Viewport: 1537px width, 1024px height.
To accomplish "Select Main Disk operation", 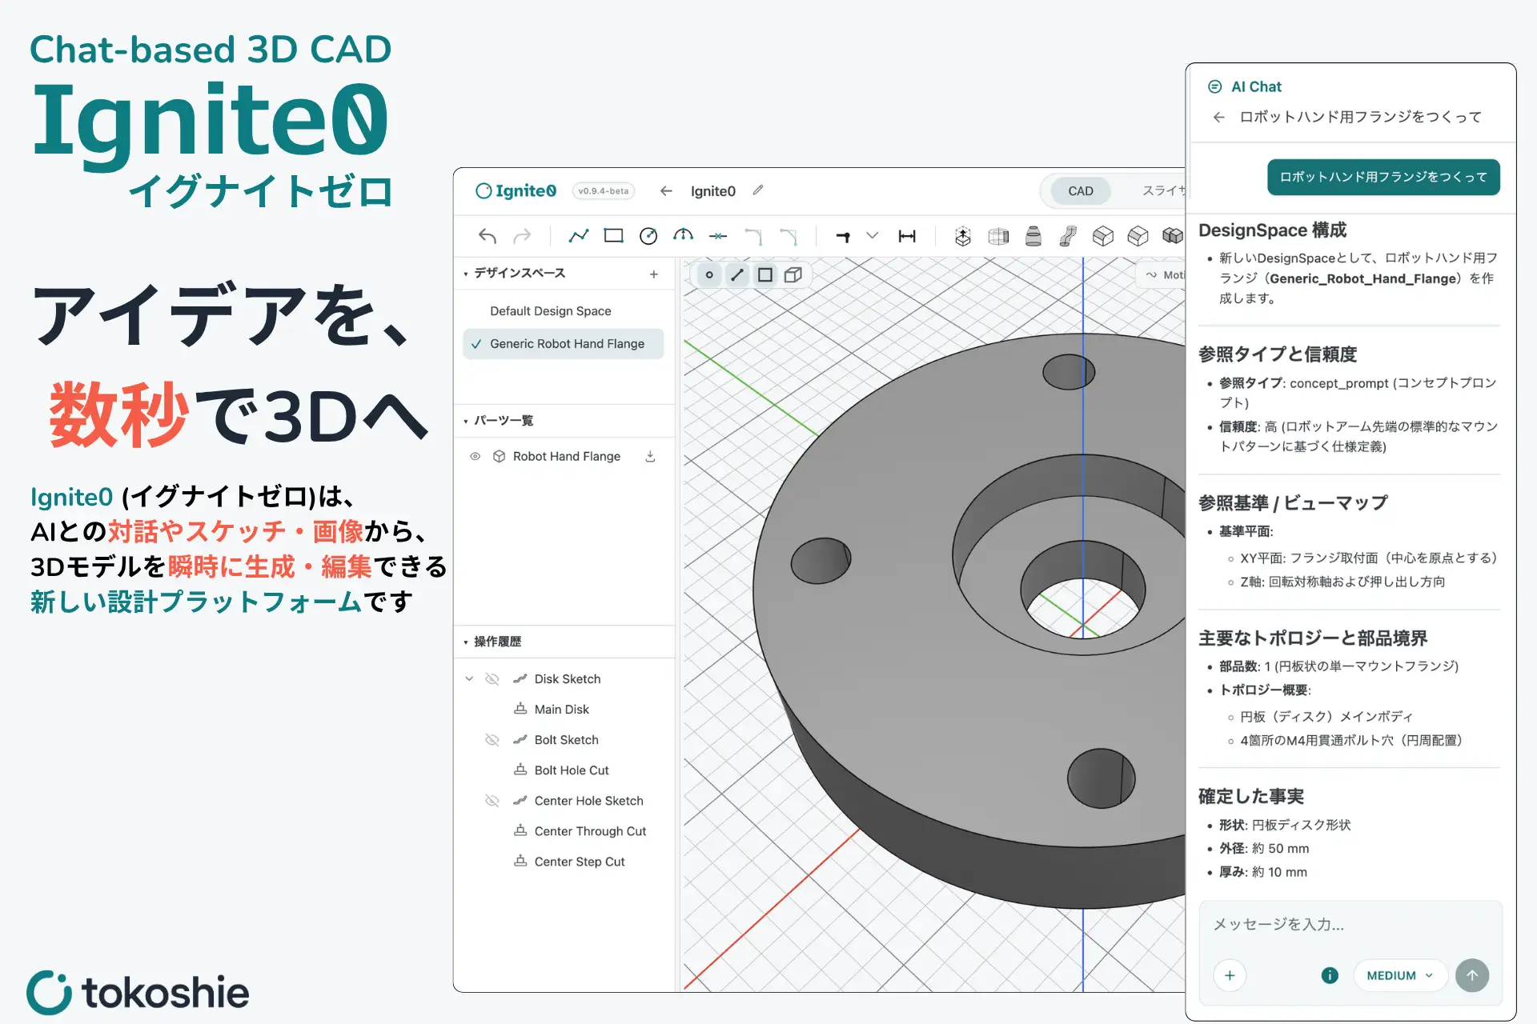I will [562, 709].
